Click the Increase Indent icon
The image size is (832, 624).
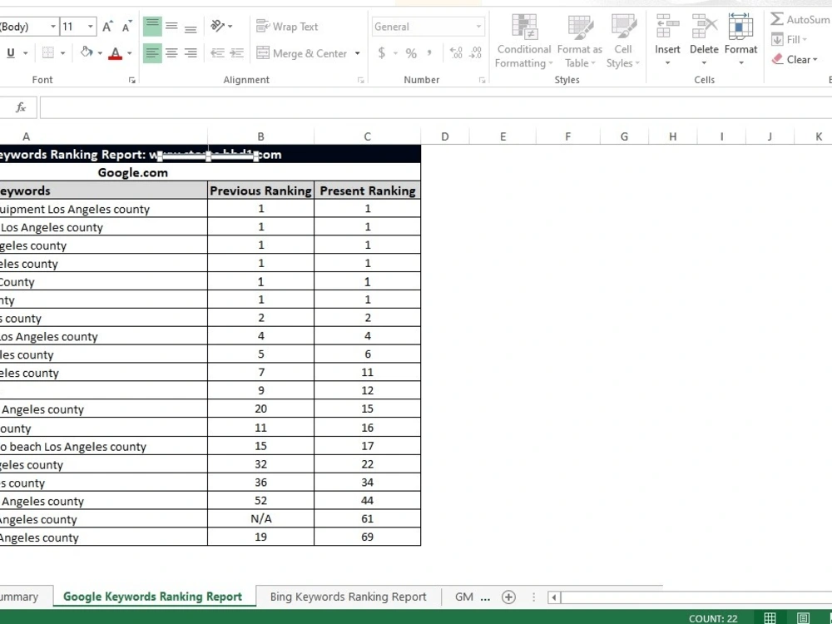coord(236,53)
